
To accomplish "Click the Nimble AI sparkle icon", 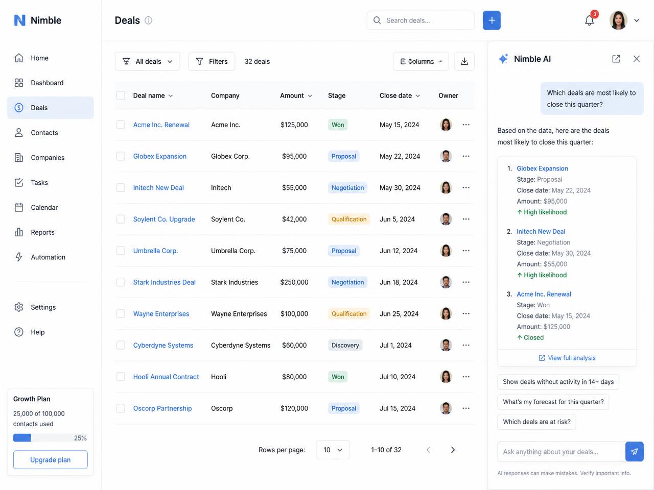I will click(503, 59).
